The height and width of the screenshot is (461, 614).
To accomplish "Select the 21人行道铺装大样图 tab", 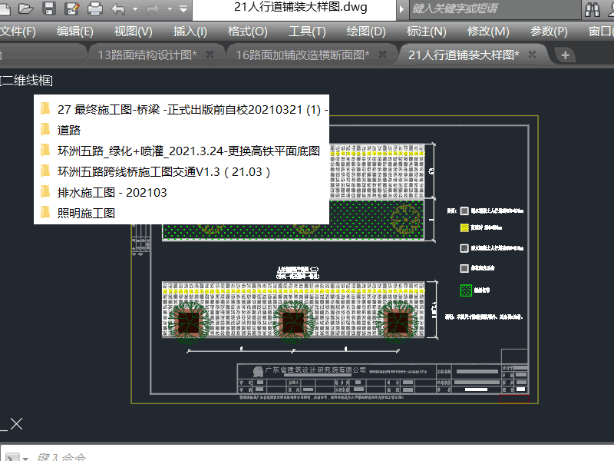I will point(464,55).
